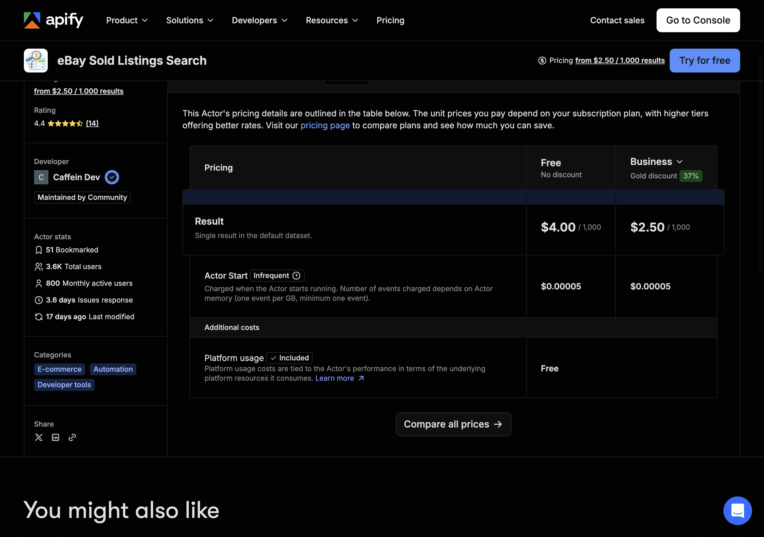Screen dimensions: 764x537
Task: Click the Infrequent help question-mark icon
Action: [x=296, y=275]
